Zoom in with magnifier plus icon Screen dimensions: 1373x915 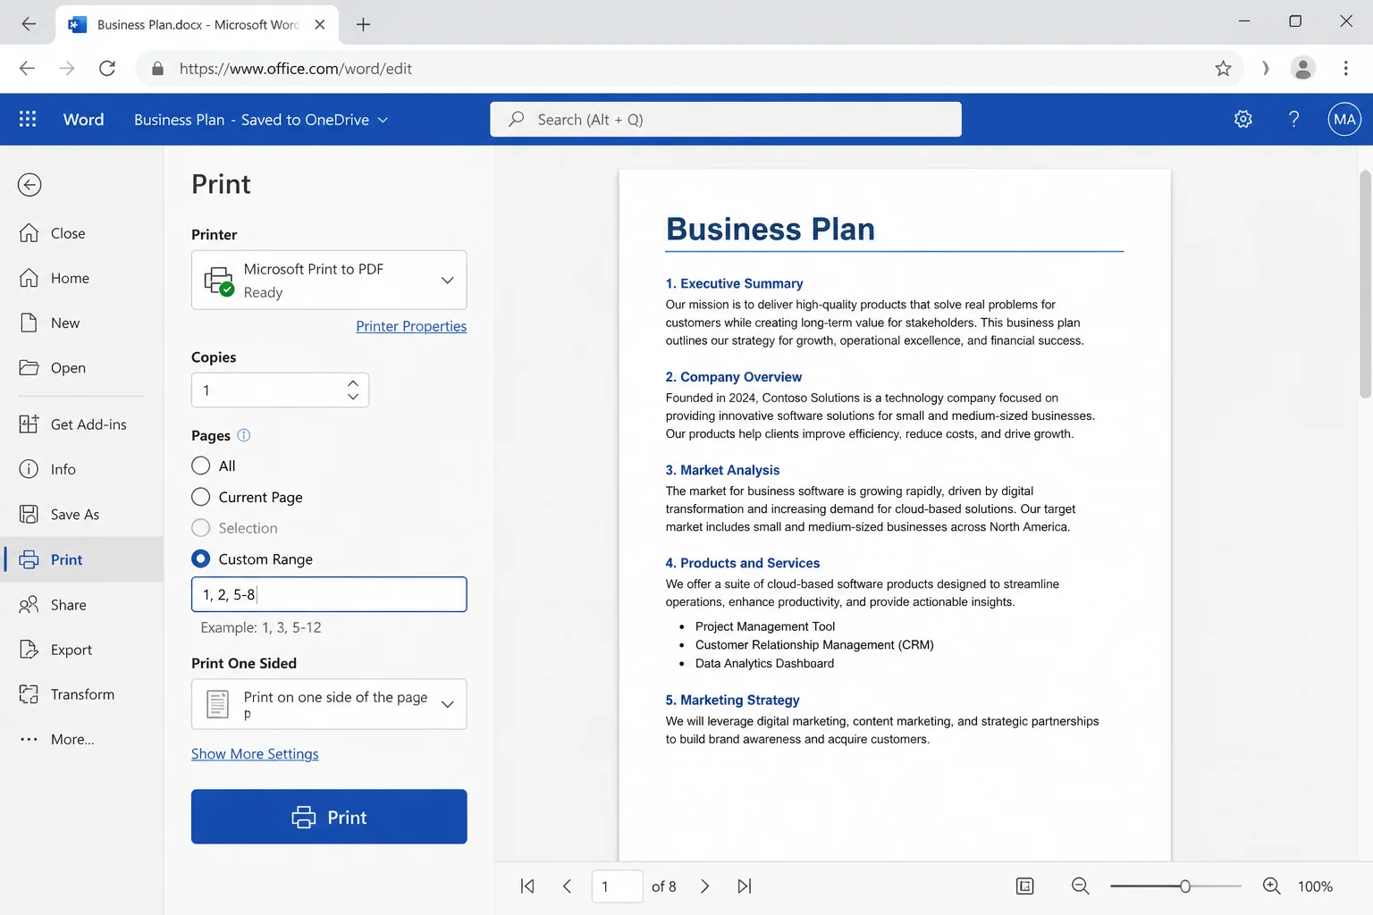click(1271, 886)
